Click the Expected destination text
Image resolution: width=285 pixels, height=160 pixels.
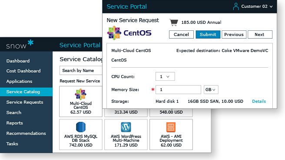tap(222, 51)
